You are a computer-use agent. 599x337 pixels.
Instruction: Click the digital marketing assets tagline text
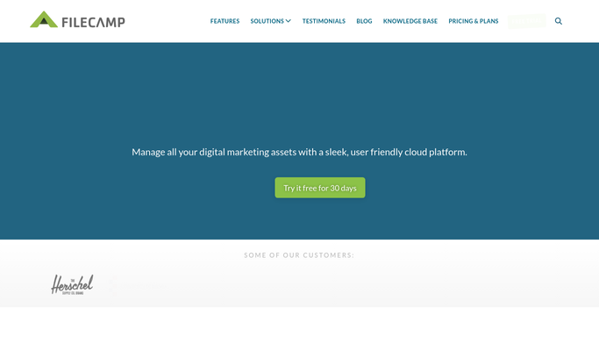click(299, 152)
